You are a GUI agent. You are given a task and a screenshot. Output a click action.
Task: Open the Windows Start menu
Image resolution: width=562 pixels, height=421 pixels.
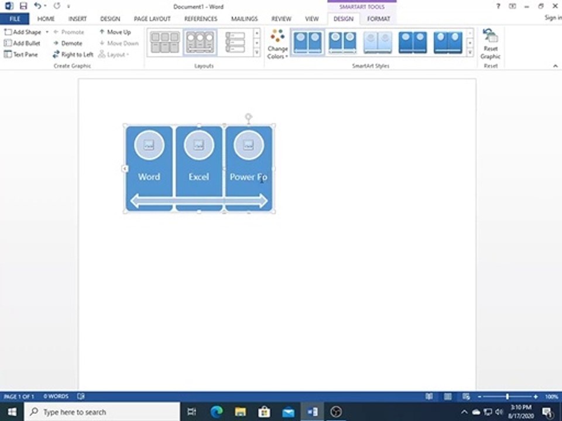pyautogui.click(x=12, y=412)
